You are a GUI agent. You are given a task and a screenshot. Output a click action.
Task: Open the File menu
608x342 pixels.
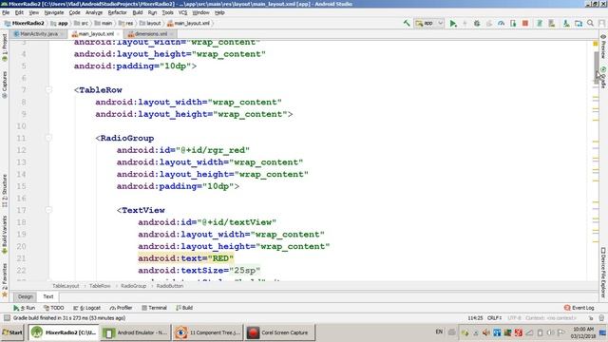(6, 12)
